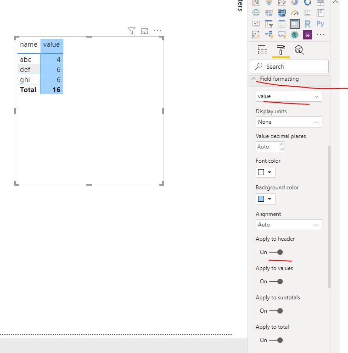Toggle Apply to total switch
Image resolution: width=348 pixels, height=353 pixels.
pyautogui.click(x=276, y=340)
